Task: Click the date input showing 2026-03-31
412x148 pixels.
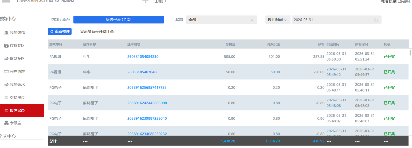Action: point(331,20)
